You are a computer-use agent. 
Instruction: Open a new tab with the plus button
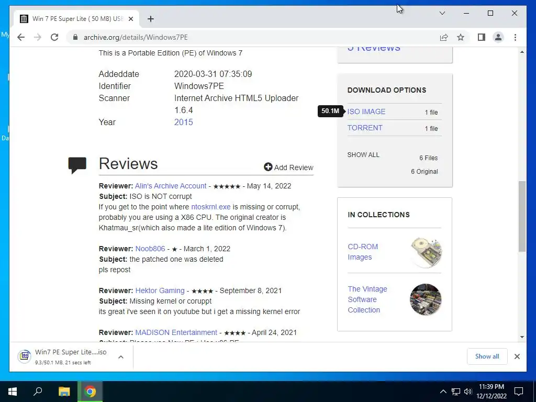150,19
